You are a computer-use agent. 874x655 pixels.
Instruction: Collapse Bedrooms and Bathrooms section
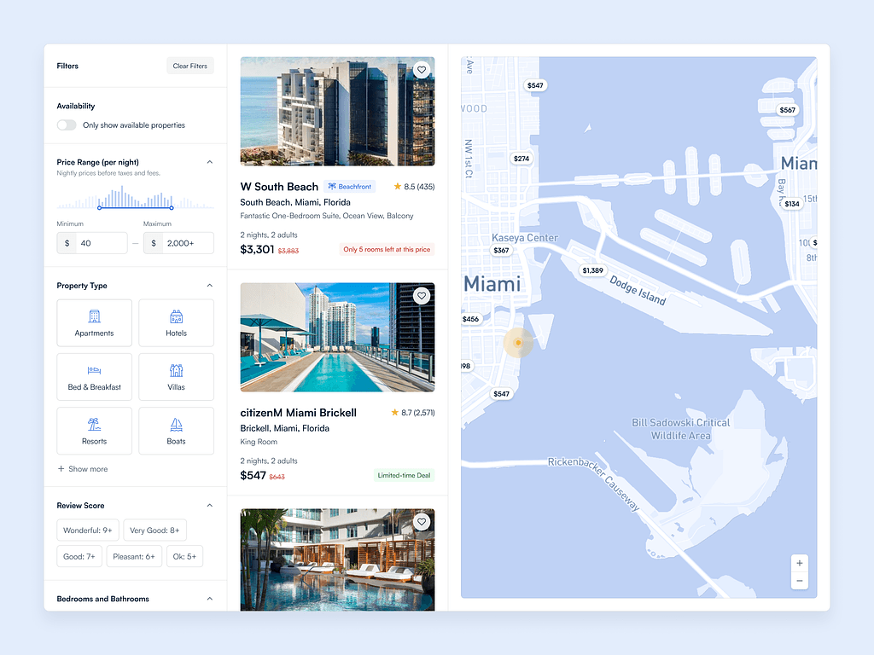[x=210, y=599]
